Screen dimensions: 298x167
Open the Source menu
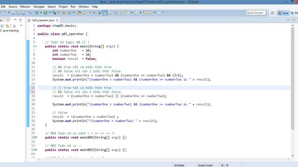click(13, 6)
